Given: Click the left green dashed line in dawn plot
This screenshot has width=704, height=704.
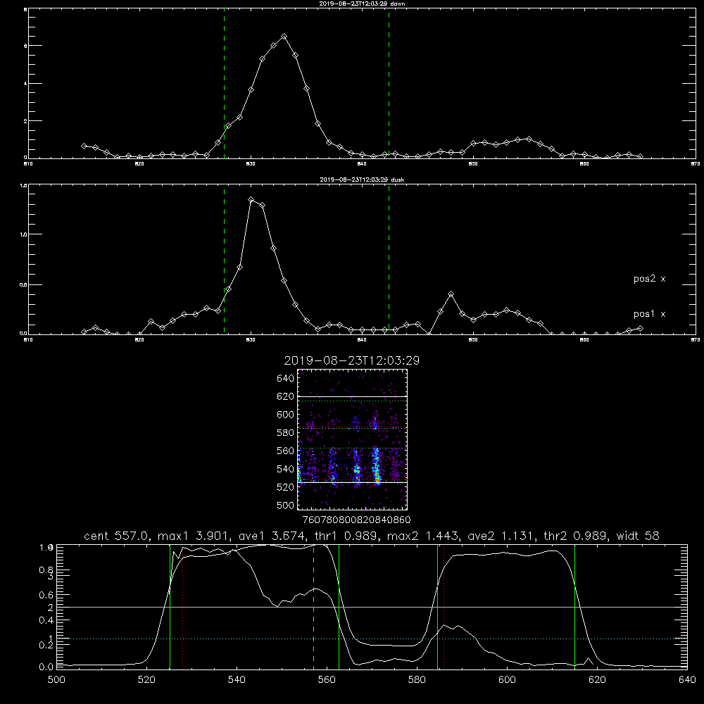Looking at the screenshot, I should (x=224, y=83).
